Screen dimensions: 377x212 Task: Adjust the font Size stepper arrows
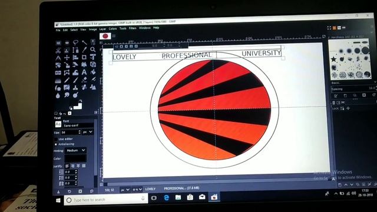(x=80, y=132)
